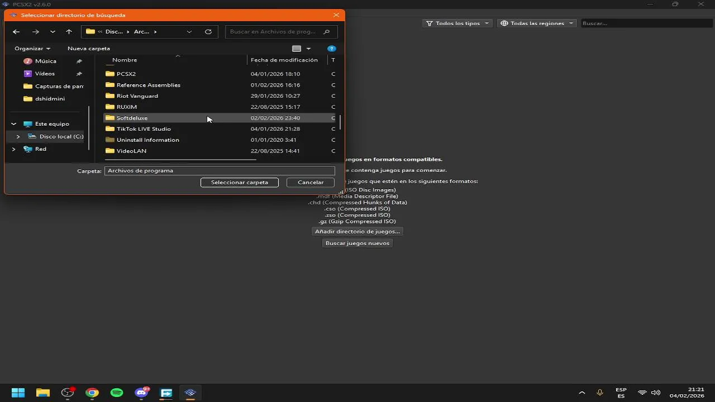Select Vídeos in the sidebar
This screenshot has height=402, width=715.
tap(45, 74)
